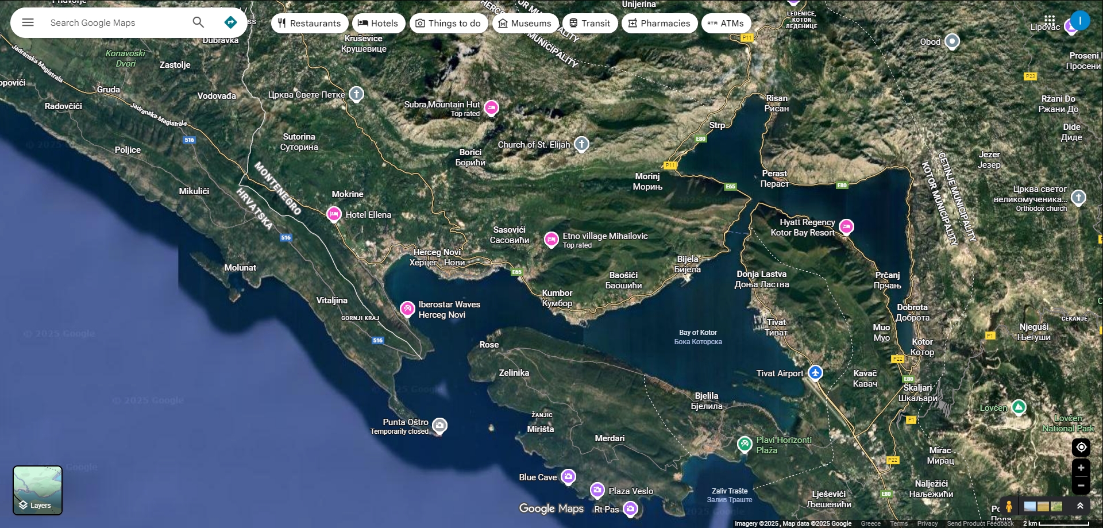Center map with my location button

click(x=1081, y=447)
